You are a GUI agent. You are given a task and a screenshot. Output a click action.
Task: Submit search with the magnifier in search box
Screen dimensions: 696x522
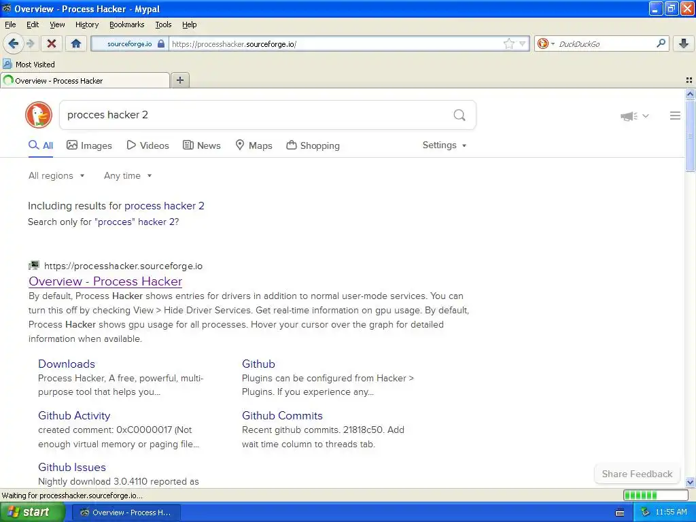[459, 115]
